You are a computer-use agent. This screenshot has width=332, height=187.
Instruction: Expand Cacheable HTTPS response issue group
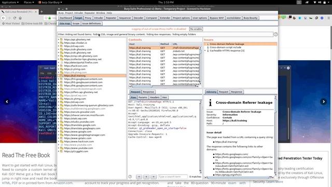[205, 51]
